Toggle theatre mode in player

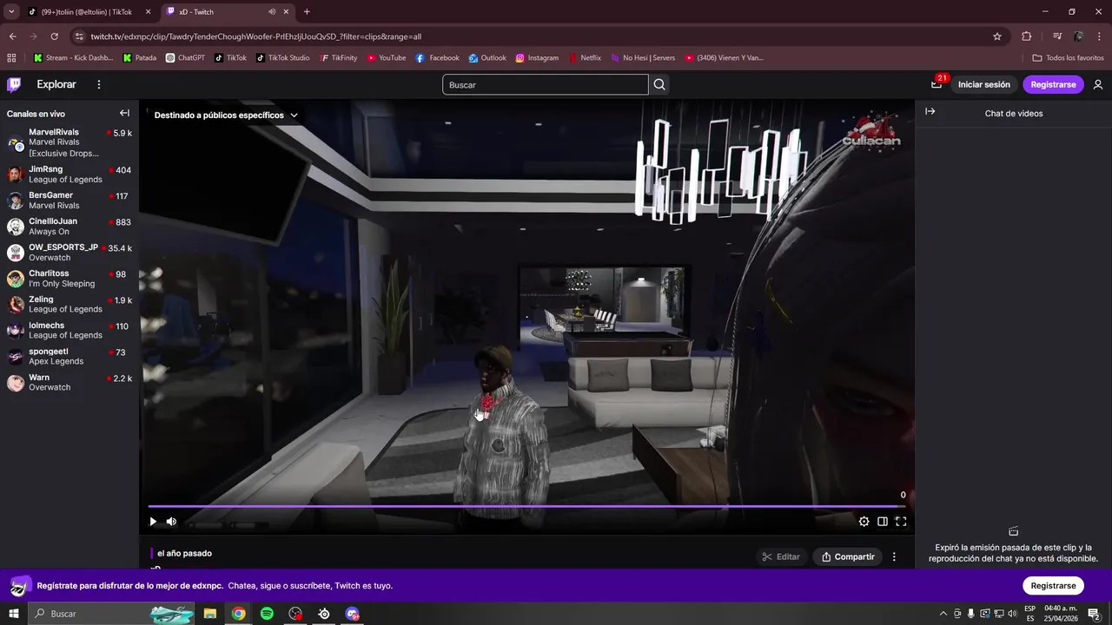(883, 522)
